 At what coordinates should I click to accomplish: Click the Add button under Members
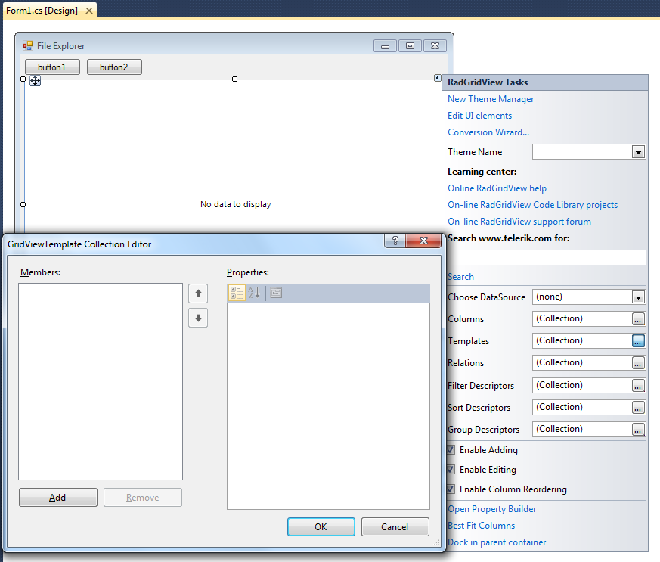58,498
